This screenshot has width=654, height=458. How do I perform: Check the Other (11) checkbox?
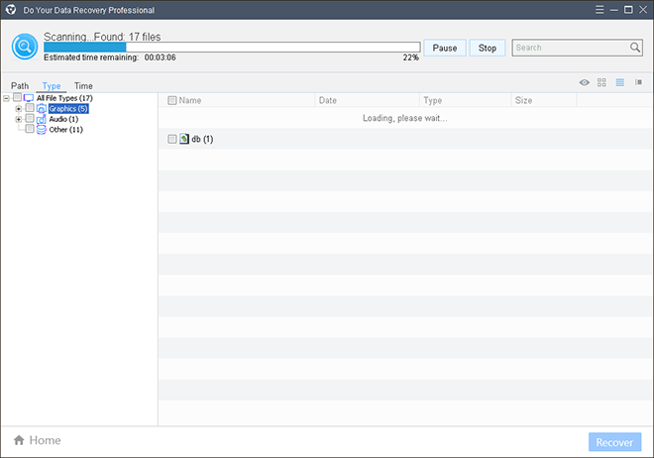coord(30,129)
